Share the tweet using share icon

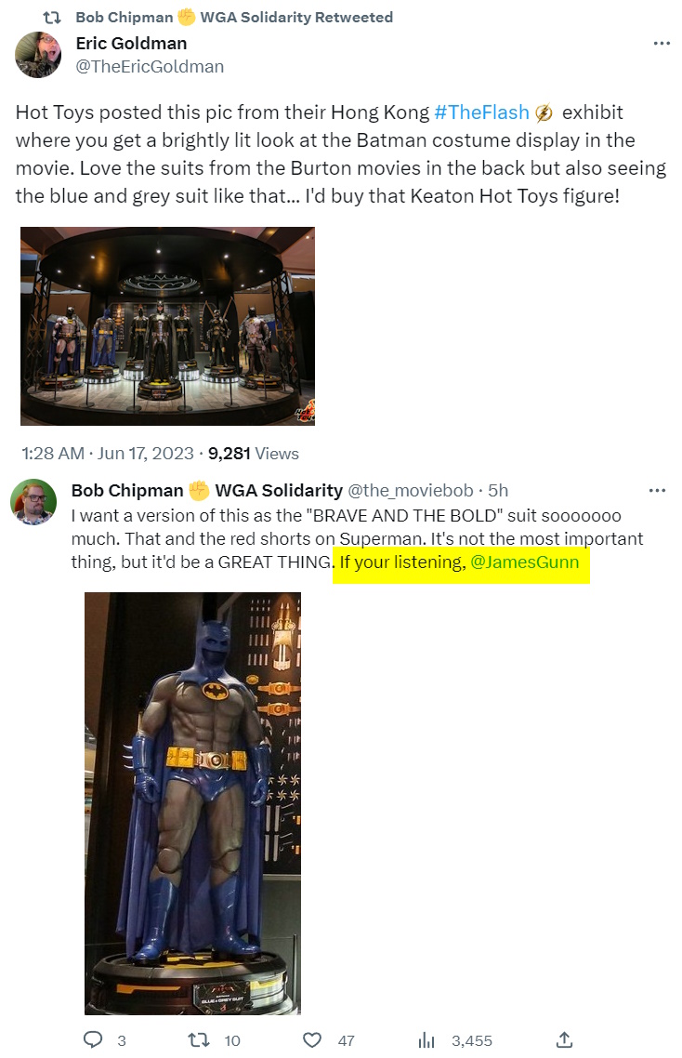pos(564,1039)
